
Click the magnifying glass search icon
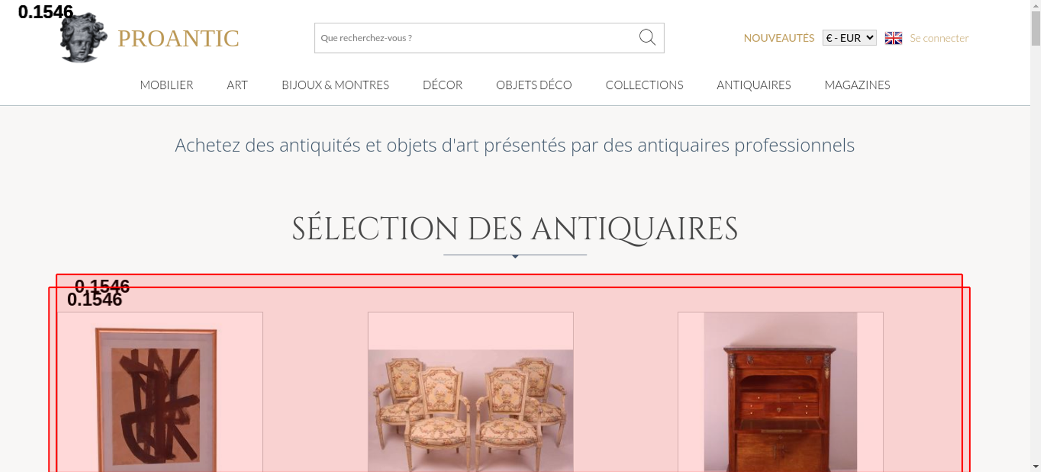pyautogui.click(x=647, y=37)
